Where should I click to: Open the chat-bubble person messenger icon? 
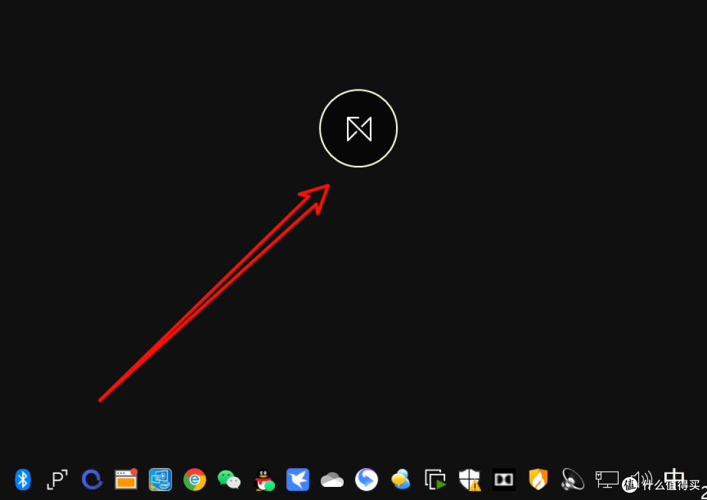click(401, 480)
